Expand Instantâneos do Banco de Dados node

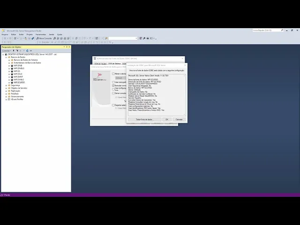click(x=9, y=63)
